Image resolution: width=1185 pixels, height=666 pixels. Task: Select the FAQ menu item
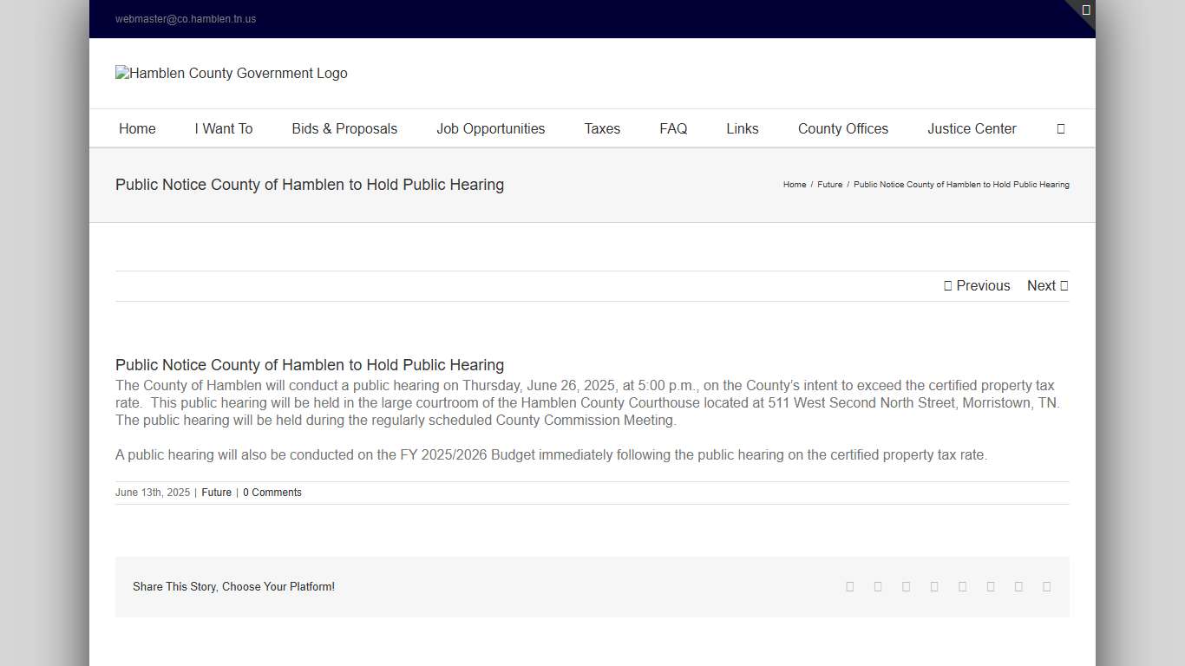673,128
